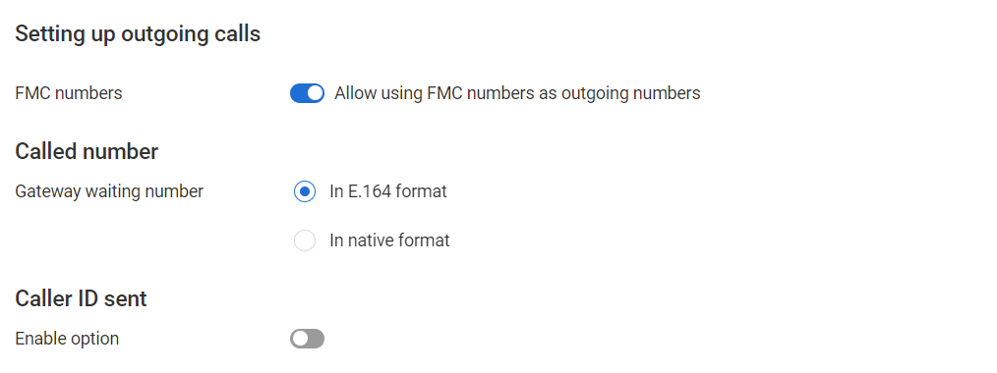997x373 pixels.
Task: Click the 'In E.164 format' label text
Action: pos(387,191)
